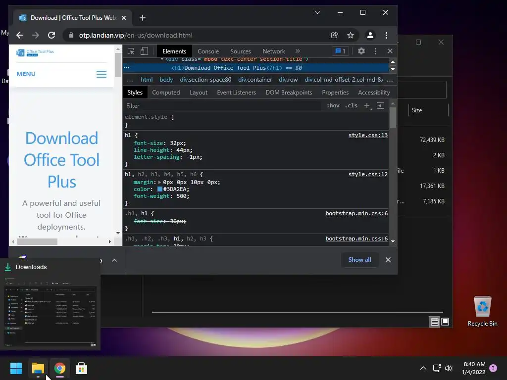Viewport: 507px width, 380px height.
Task: Click the ellipsis beside the selected h1 node
Action: tap(126, 67)
